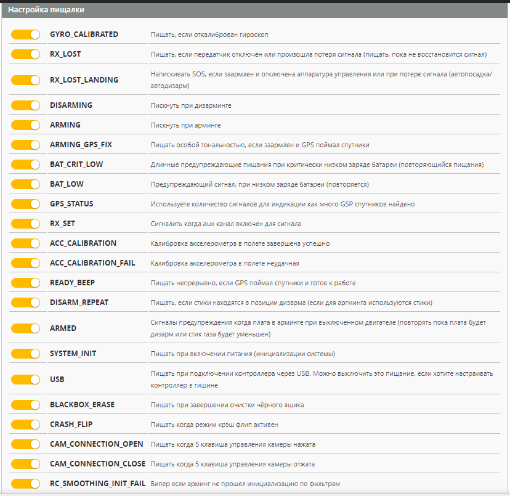Toggle the SYSTEM_INIT beeper switch
Viewport: 510px width, 496px height.
click(x=25, y=354)
